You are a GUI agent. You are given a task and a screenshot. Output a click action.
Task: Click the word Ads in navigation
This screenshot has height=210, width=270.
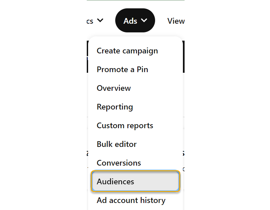pos(130,21)
